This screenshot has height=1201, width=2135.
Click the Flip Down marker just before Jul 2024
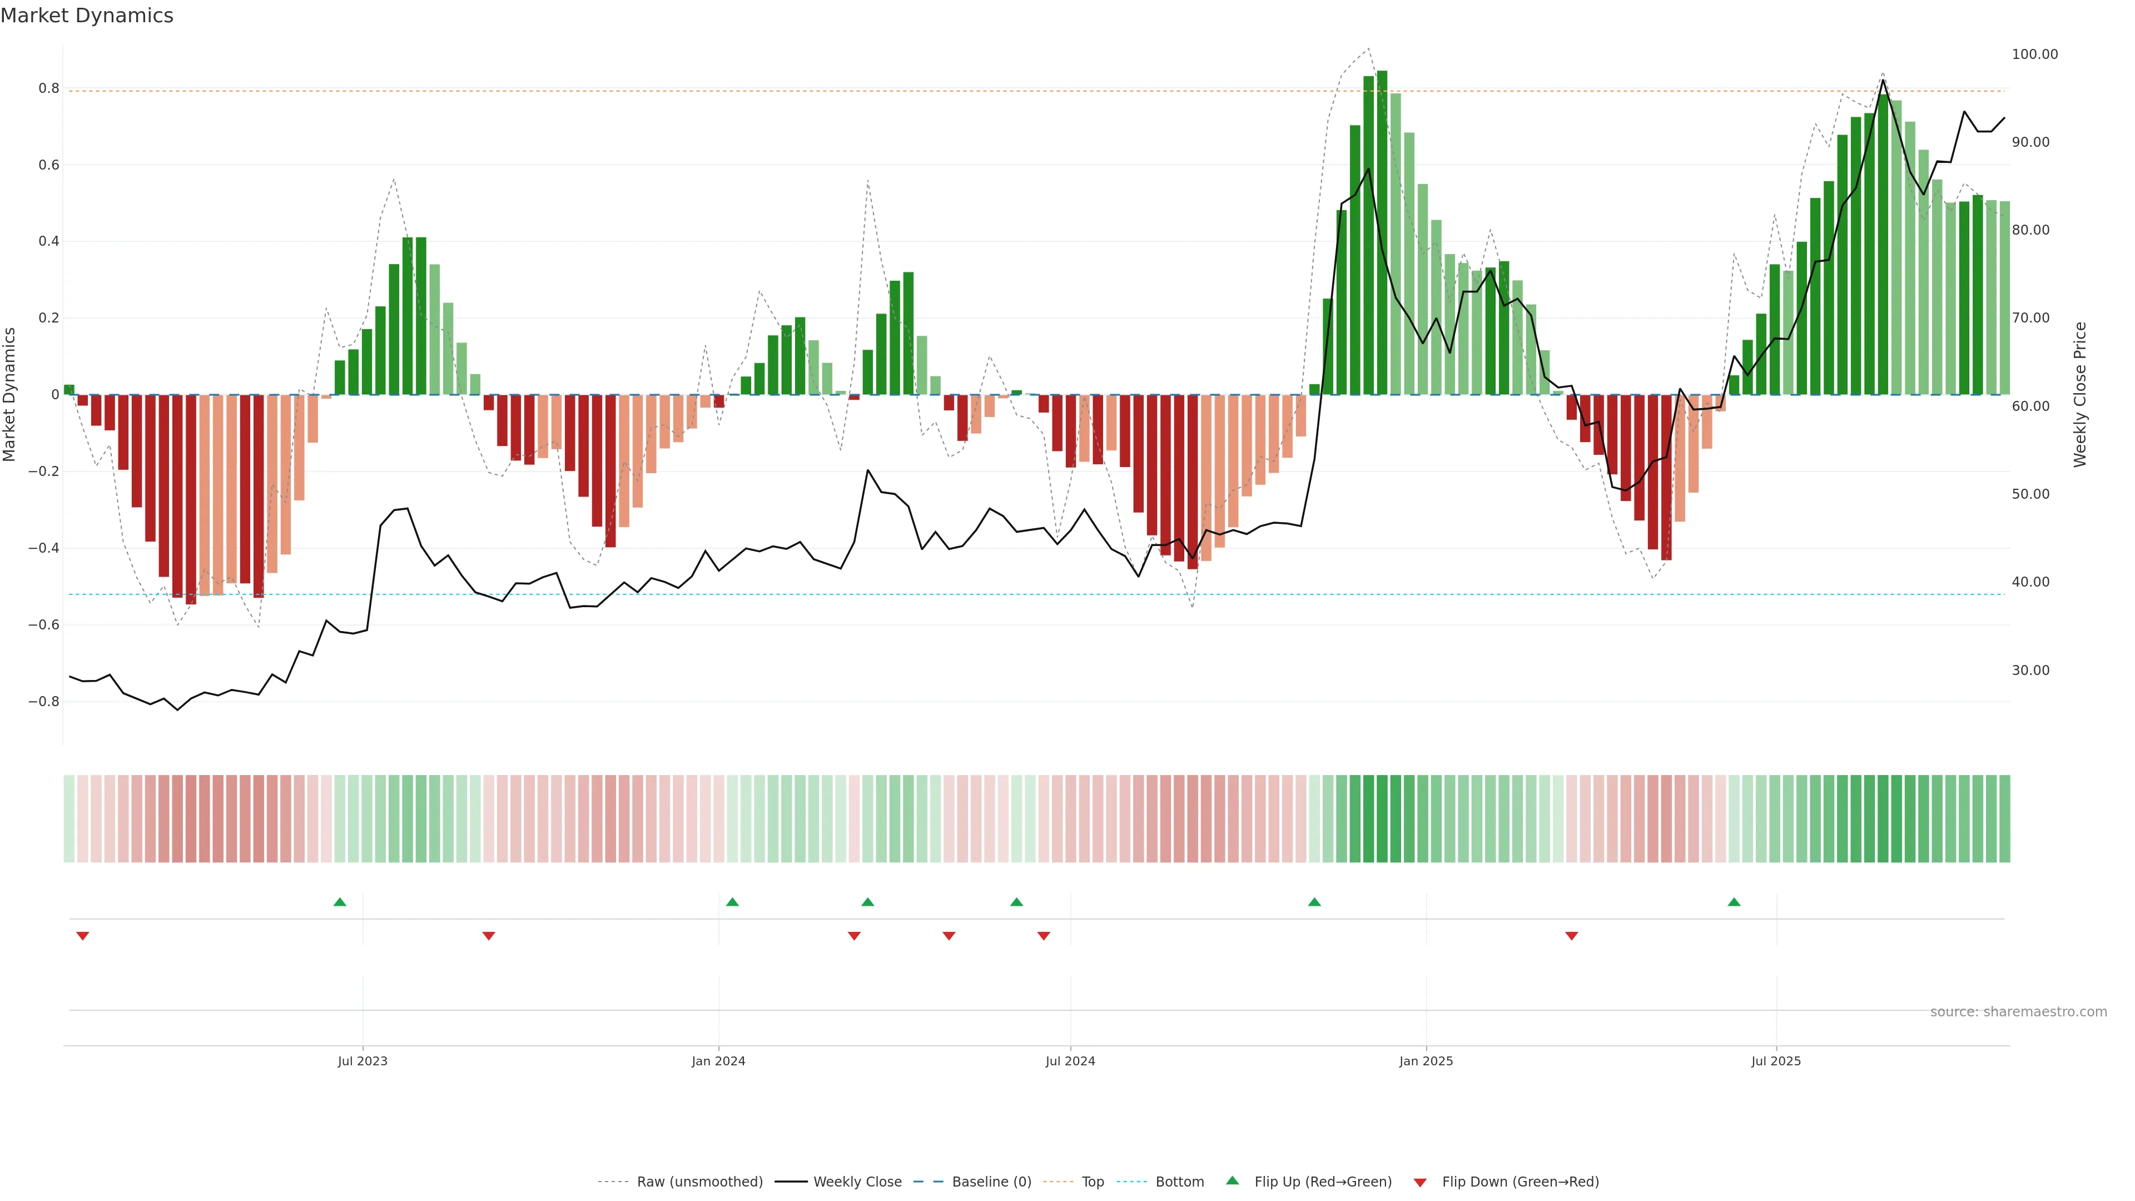click(1044, 936)
